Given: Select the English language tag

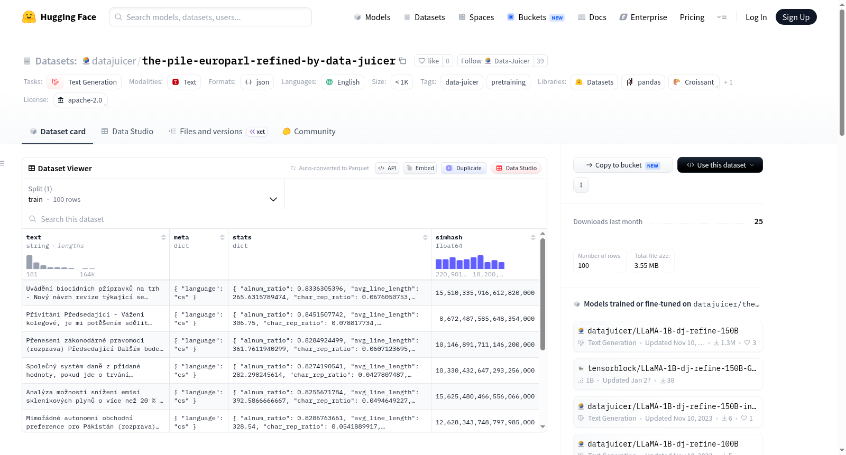Looking at the screenshot, I should pyautogui.click(x=343, y=82).
